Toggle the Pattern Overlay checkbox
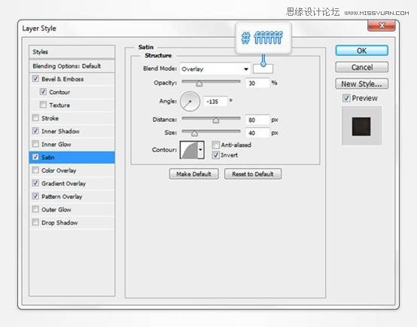Screen dimensions: 417x327 (x=35, y=196)
